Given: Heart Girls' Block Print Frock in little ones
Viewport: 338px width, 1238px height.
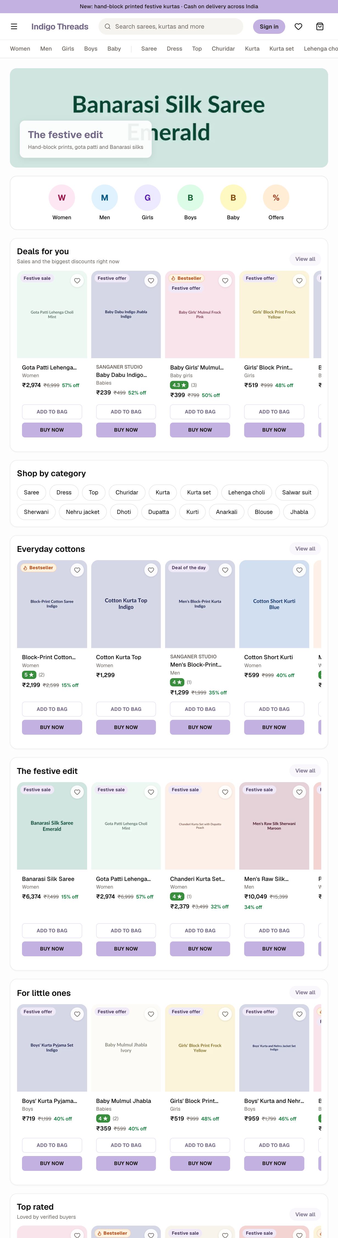Looking at the screenshot, I should [x=225, y=1014].
